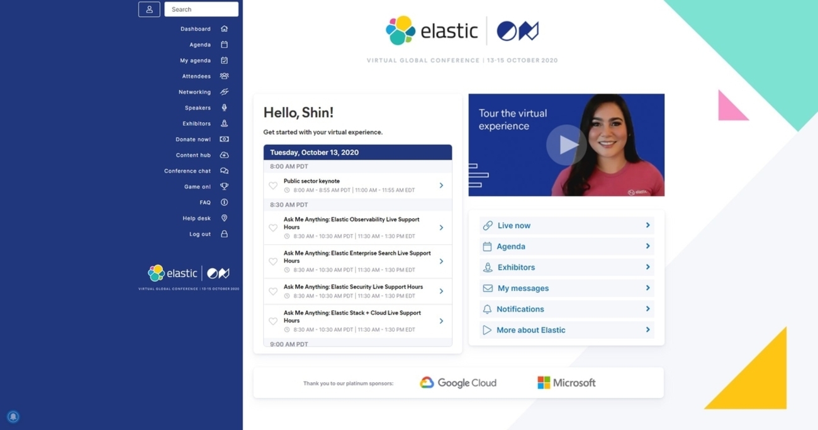The height and width of the screenshot is (430, 818).
Task: Open Public sector keynote session title
Action: coord(311,181)
